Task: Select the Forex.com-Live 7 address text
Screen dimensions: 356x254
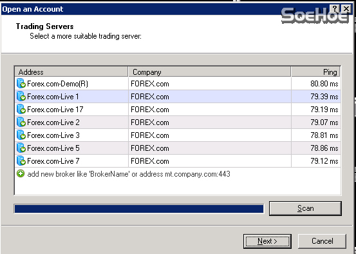Action: click(53, 162)
